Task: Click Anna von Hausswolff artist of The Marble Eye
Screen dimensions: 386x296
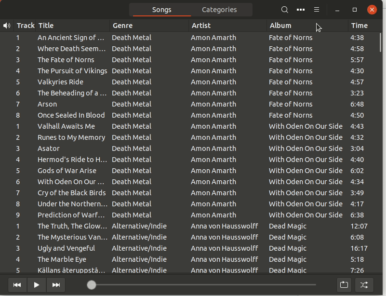Action: pos(224,259)
